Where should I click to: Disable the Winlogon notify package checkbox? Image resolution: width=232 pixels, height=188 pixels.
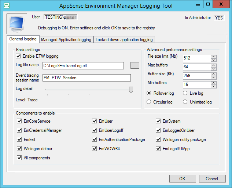pyautogui.click(x=159, y=140)
